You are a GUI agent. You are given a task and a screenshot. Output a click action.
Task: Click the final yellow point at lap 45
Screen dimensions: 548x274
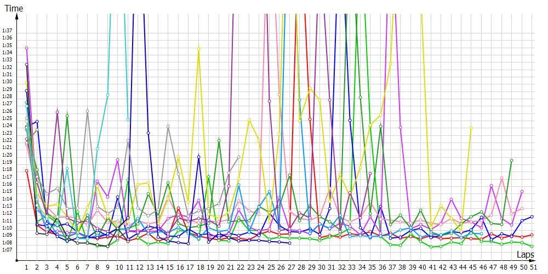click(x=471, y=128)
